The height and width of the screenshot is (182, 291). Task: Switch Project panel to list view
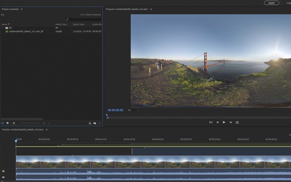[x=3, y=123]
